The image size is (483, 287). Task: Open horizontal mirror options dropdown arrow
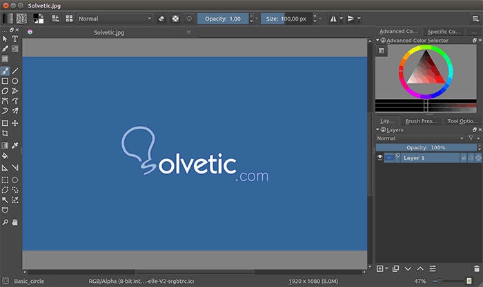342,19
